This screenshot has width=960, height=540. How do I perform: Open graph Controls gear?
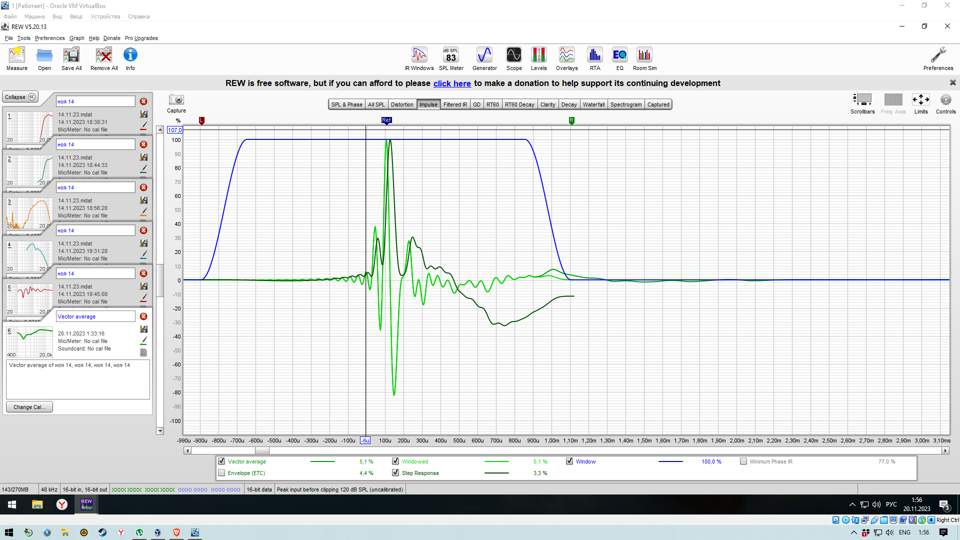945,100
